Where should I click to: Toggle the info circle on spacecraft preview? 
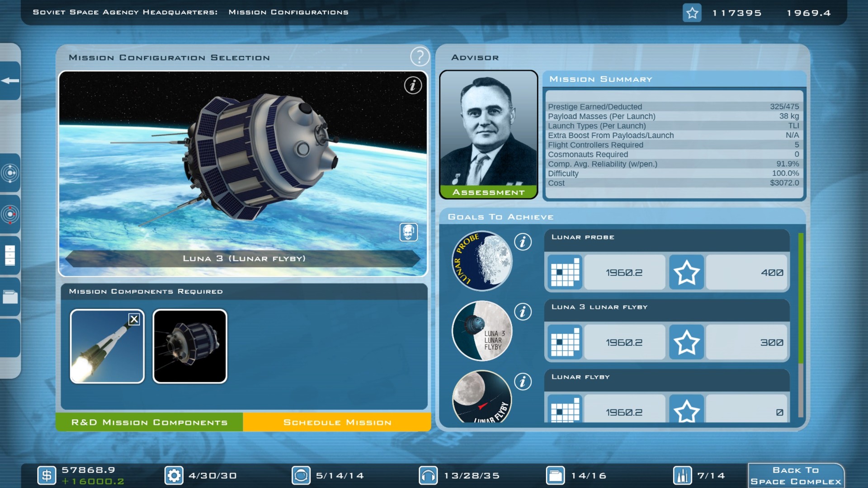tap(412, 86)
